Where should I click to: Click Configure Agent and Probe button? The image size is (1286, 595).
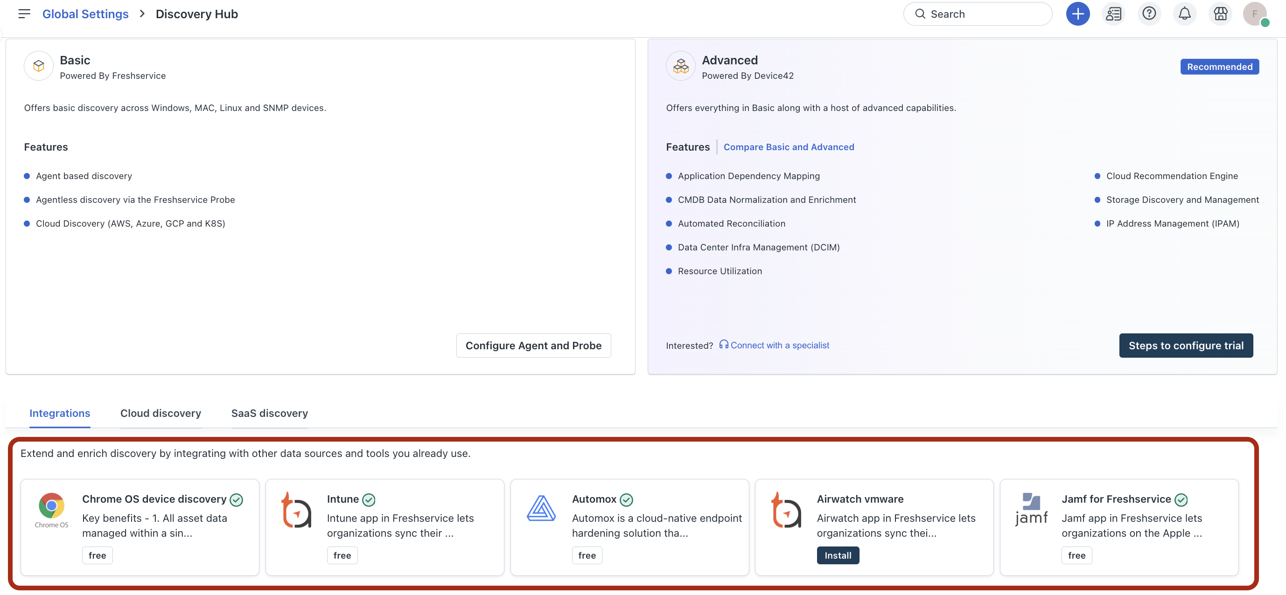pos(533,345)
